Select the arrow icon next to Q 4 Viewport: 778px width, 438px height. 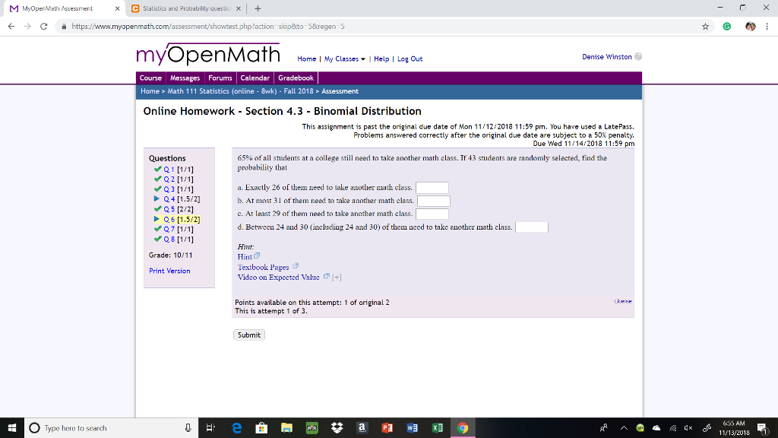[x=157, y=198]
